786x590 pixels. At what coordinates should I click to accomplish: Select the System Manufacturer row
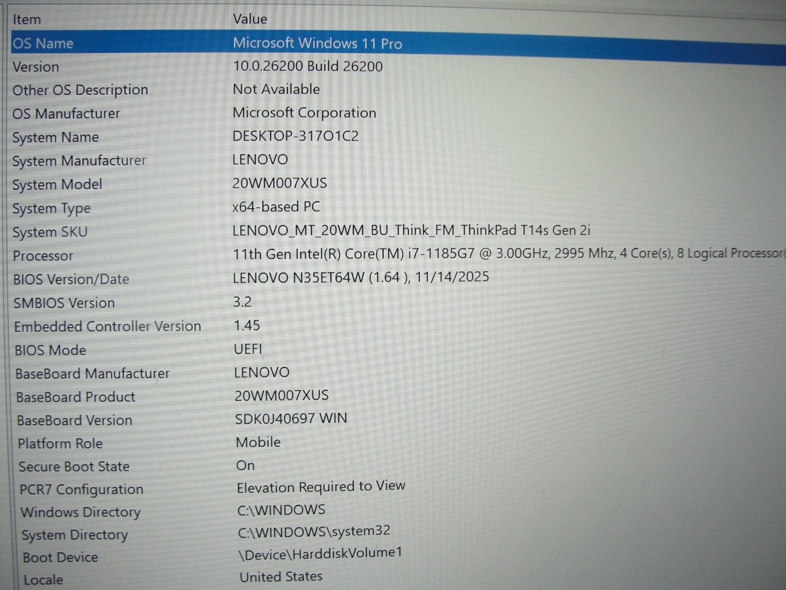[79, 161]
